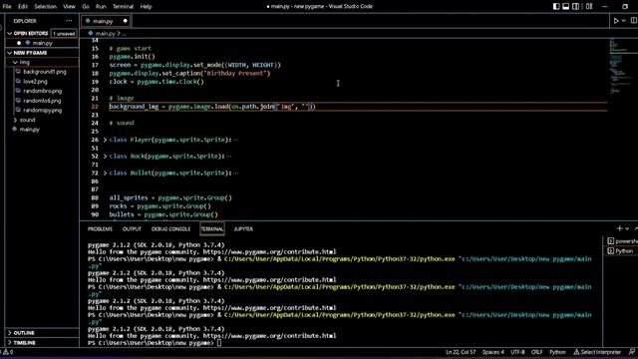
Task: Open run options dropdown arrow
Action: [x=624, y=21]
